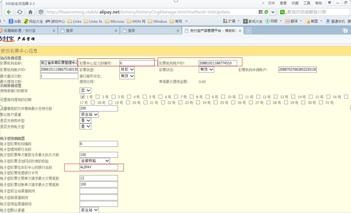351x213 pixels.
Task: Open the 查看 menu
Action: point(283,3)
